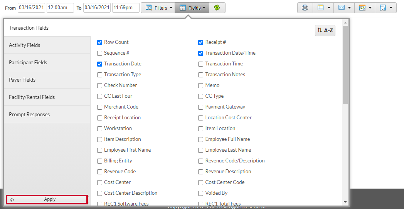This screenshot has width=404, height=209.
Task: Click the email envelope icon
Action: (x=342, y=8)
